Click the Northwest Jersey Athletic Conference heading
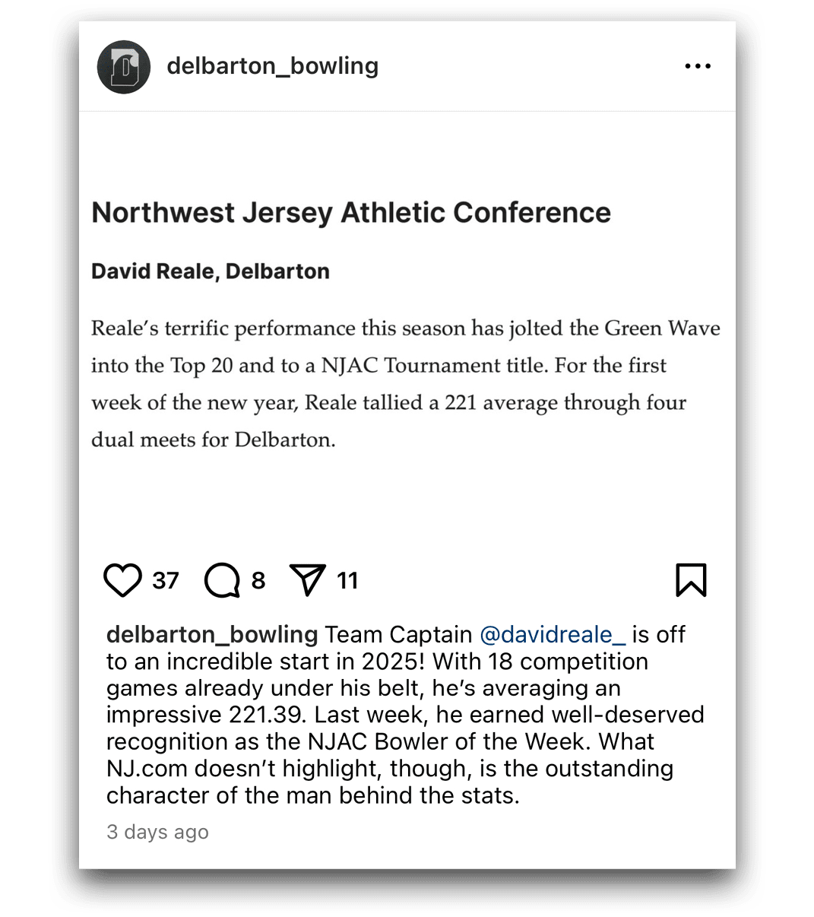 click(x=351, y=213)
